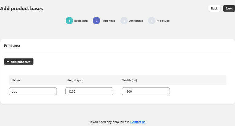Click the step 4 circle for Mockups
The width and height of the screenshot is (235, 126).
tap(152, 21)
